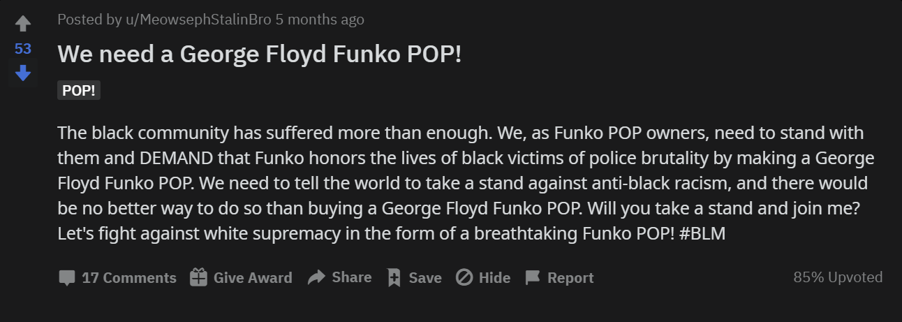Click the "Share" text label
Viewport: 902px width, 322px height.
tap(351, 277)
